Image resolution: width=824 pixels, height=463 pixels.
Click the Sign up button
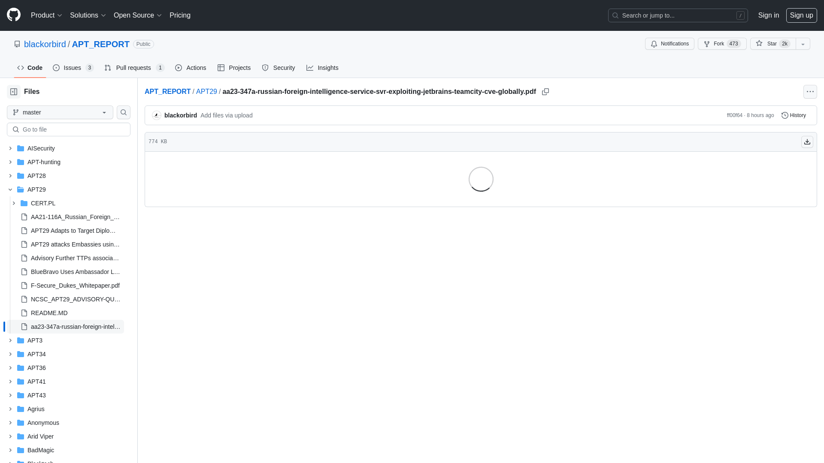click(801, 15)
